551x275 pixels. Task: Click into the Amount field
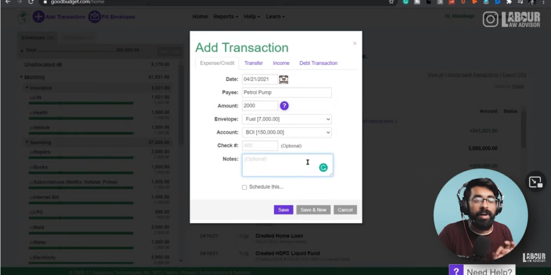(260, 106)
